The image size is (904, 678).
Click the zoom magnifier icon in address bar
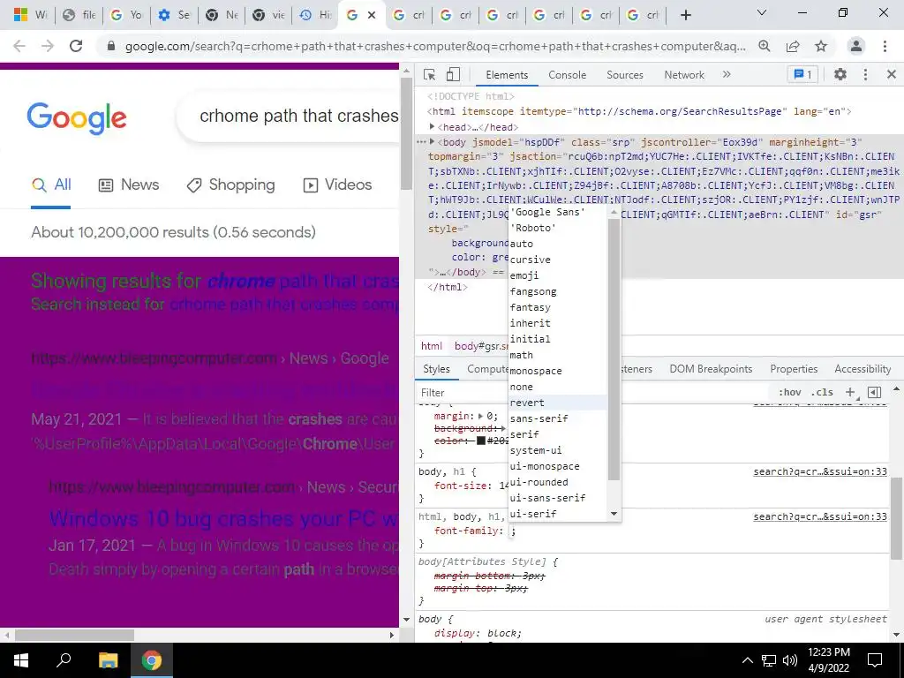(765, 46)
